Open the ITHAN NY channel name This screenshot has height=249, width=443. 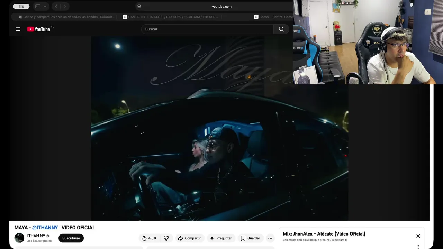click(x=36, y=236)
